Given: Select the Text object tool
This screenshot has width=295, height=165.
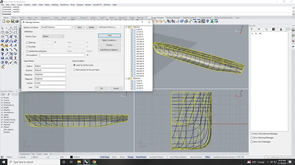Looking at the screenshot, I should tap(2, 54).
